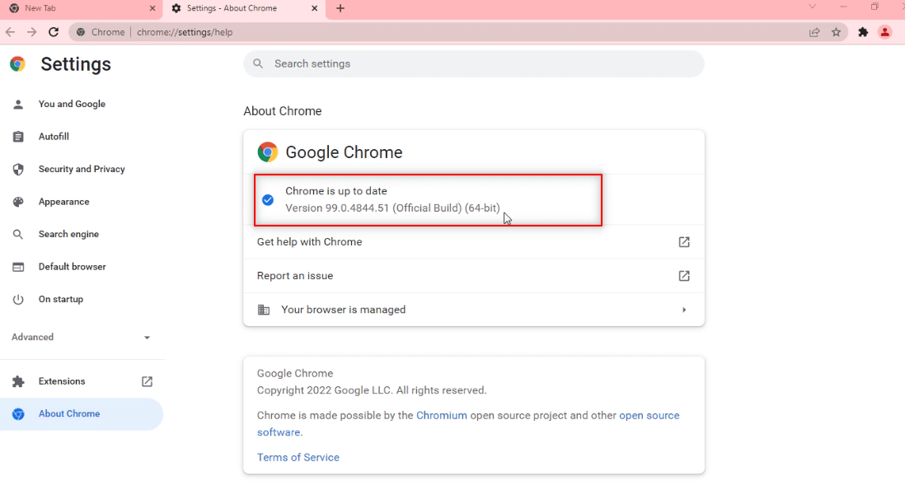Switch to the New Tab tab

(81, 8)
